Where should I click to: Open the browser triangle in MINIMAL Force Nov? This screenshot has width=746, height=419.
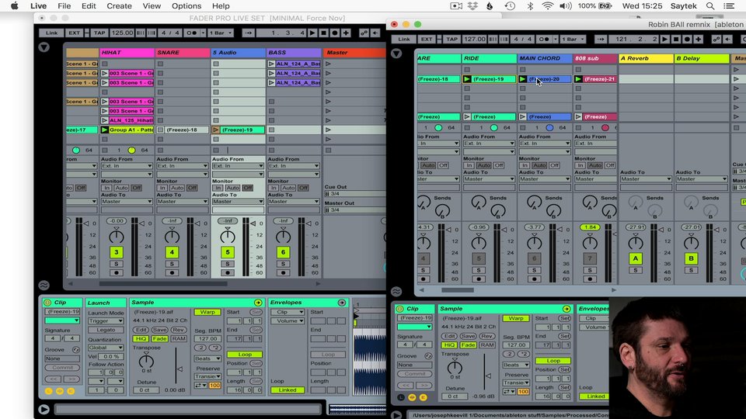pyautogui.click(x=44, y=47)
